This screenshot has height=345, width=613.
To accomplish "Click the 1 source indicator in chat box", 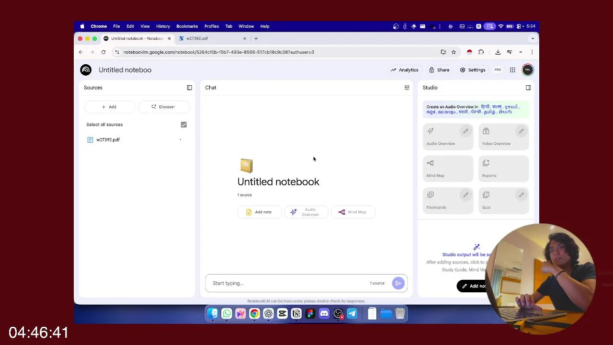I will tap(377, 283).
